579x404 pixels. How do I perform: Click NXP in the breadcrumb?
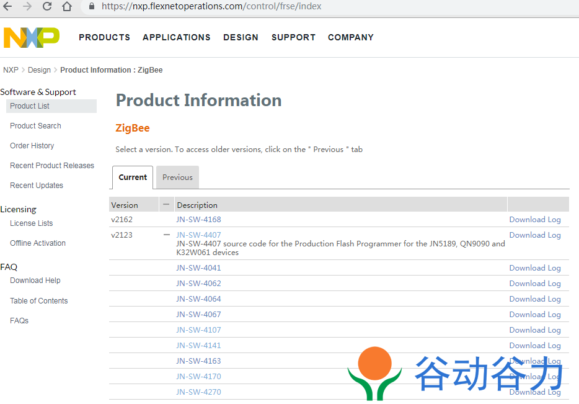[11, 70]
